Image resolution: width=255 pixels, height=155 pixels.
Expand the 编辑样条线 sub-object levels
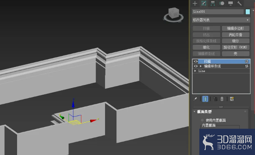[201, 66]
